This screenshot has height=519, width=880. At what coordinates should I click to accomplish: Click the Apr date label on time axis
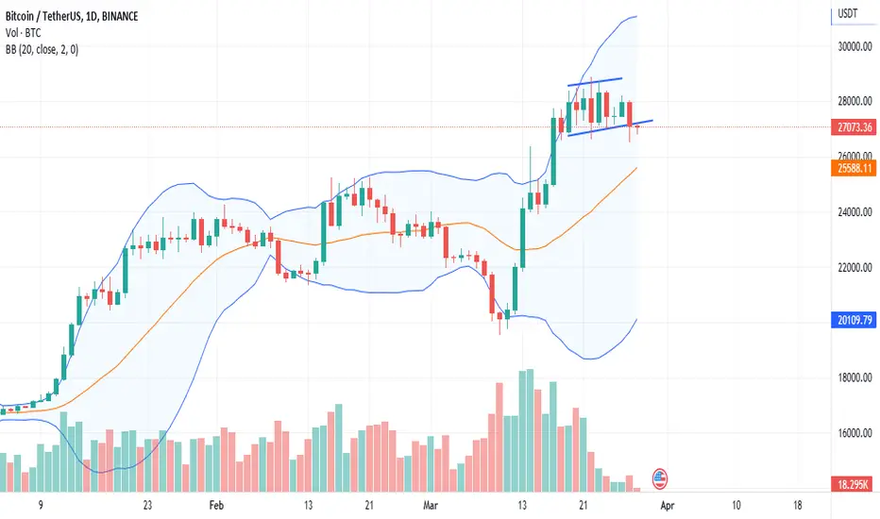coord(667,506)
